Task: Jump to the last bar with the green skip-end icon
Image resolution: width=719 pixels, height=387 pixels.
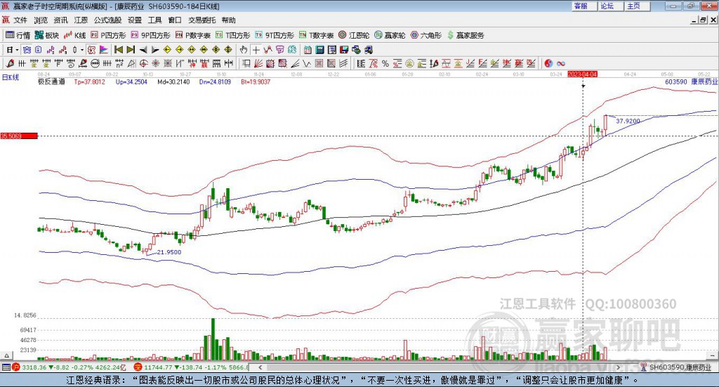Action: (x=131, y=50)
